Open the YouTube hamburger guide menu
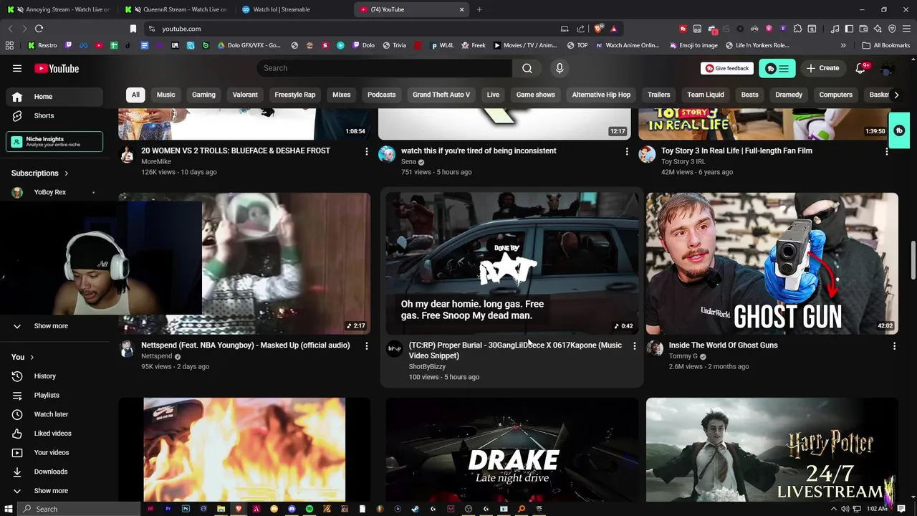The height and width of the screenshot is (516, 917). click(x=17, y=68)
